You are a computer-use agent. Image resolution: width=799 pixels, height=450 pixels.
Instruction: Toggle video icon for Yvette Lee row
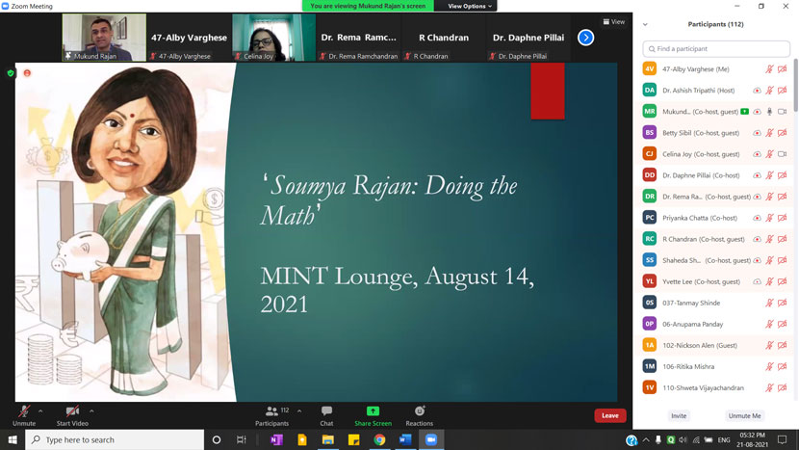click(x=783, y=281)
